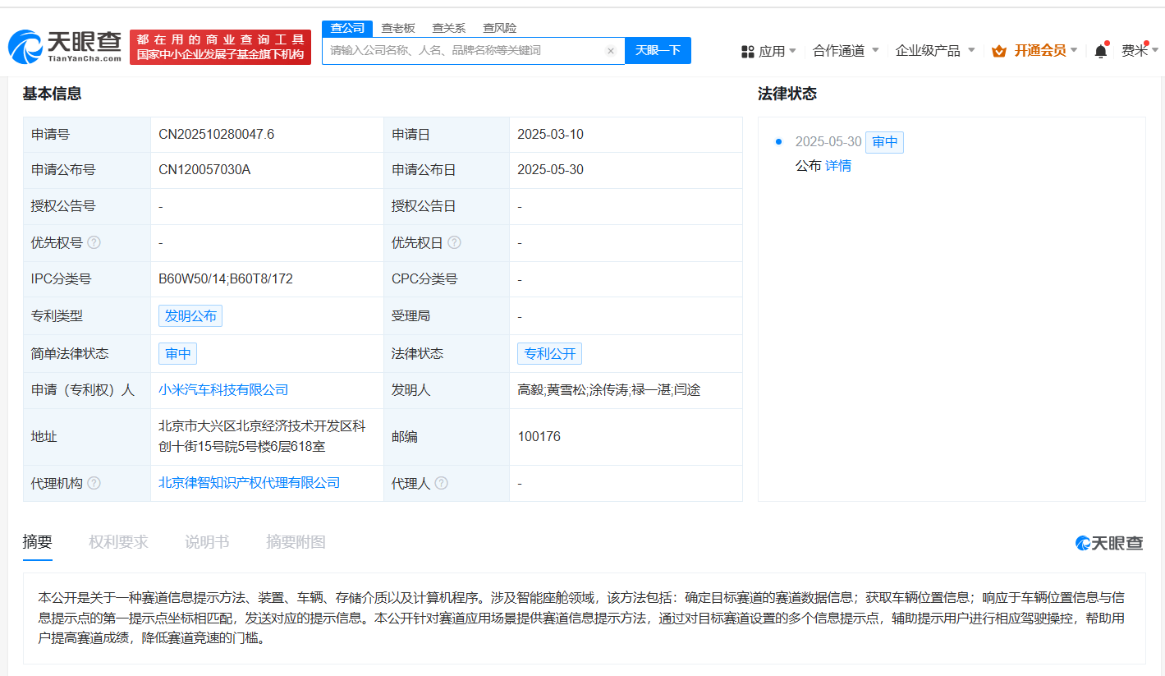Click the 受理局 label cell
Image resolution: width=1165 pixels, height=676 pixels.
(447, 316)
